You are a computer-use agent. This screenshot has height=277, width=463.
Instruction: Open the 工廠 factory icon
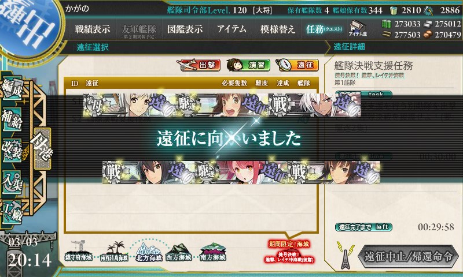(x=12, y=212)
